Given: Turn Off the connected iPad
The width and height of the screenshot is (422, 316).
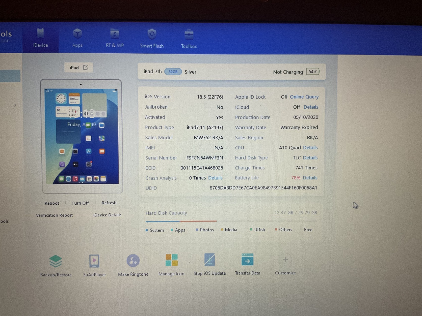Looking at the screenshot, I should click(80, 203).
